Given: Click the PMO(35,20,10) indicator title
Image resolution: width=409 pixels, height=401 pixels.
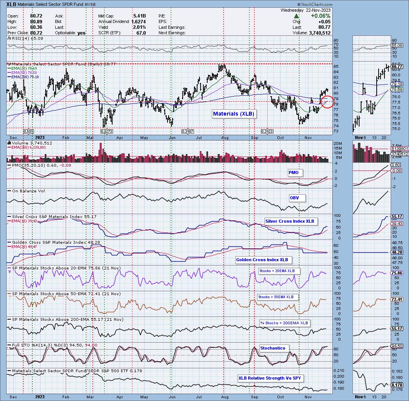Looking at the screenshot, I should pos(39,165).
